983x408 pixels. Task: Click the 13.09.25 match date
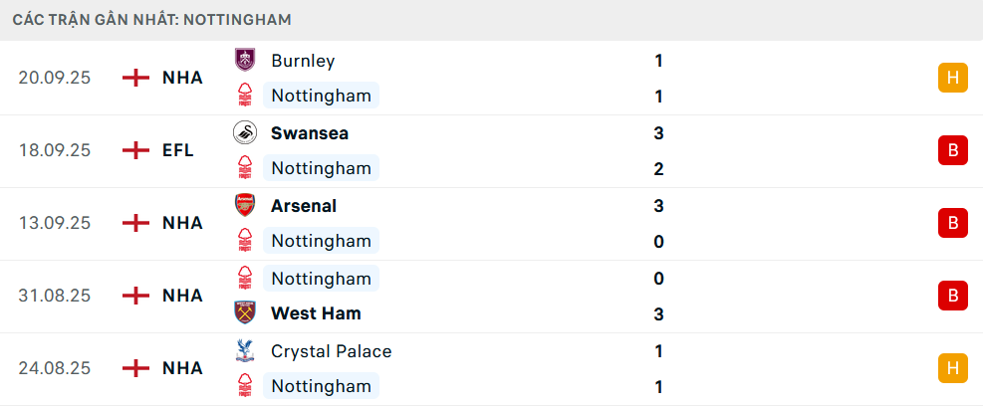click(54, 223)
